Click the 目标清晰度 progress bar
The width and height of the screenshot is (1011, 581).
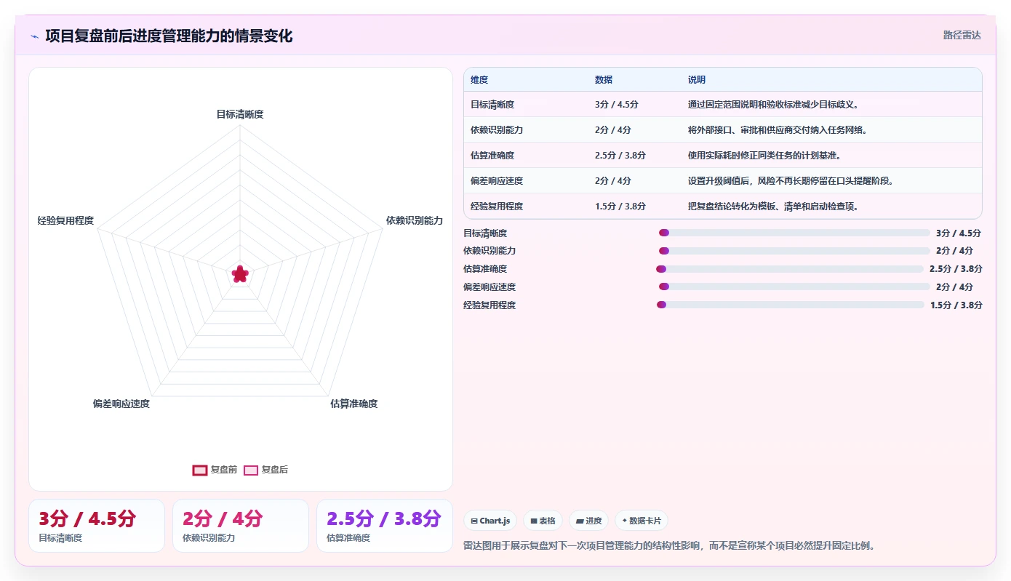[x=794, y=233]
